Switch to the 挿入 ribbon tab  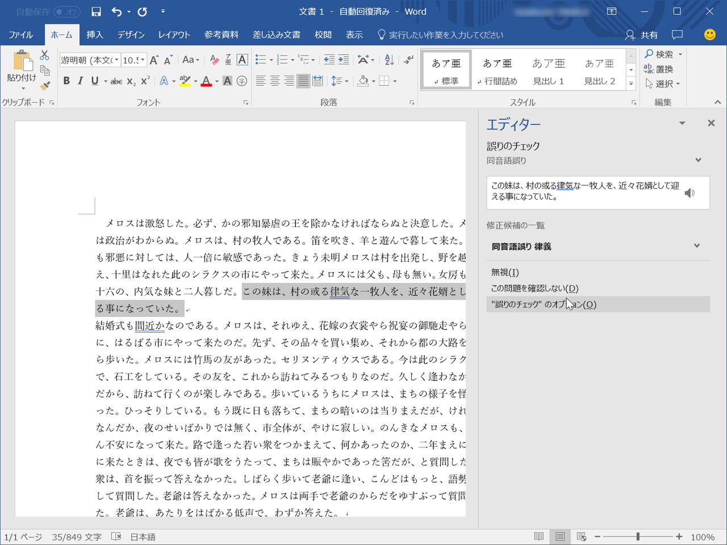coord(94,35)
